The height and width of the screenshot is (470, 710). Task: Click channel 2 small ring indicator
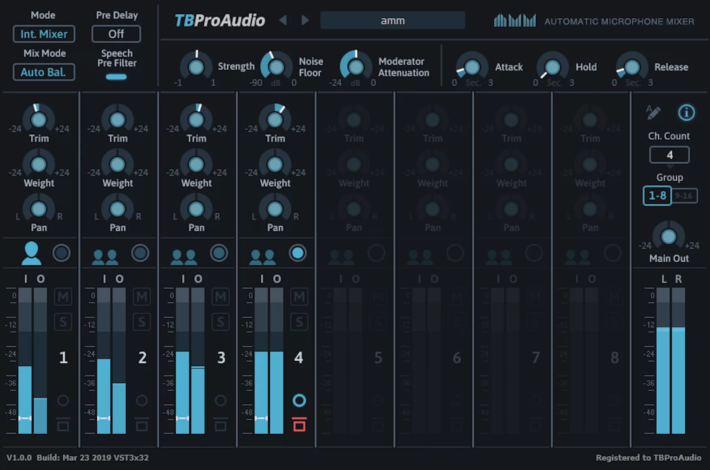click(x=142, y=400)
